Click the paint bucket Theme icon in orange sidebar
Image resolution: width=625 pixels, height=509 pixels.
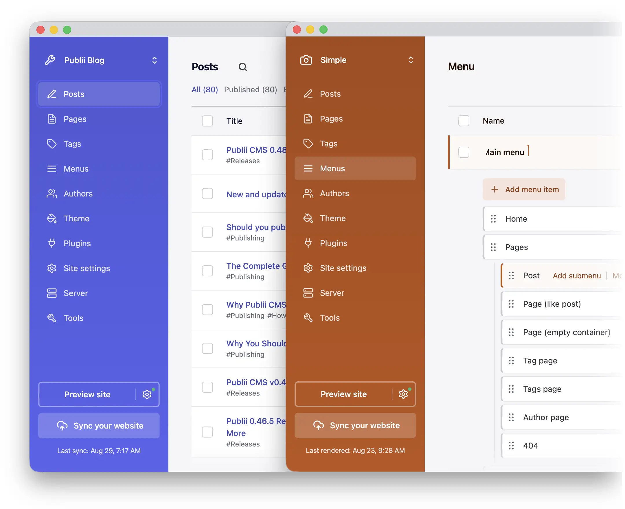(x=308, y=218)
